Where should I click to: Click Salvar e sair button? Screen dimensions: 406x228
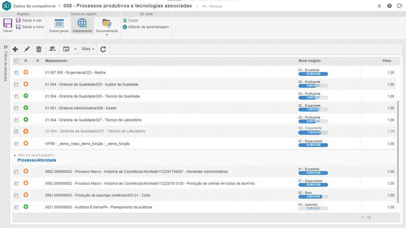(29, 20)
